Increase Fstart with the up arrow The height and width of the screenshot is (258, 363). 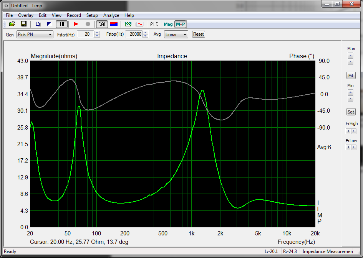click(x=97, y=33)
